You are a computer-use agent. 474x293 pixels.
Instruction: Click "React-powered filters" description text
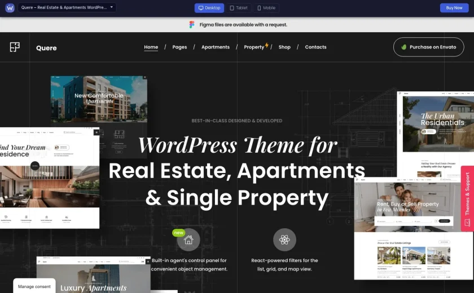tap(284, 265)
